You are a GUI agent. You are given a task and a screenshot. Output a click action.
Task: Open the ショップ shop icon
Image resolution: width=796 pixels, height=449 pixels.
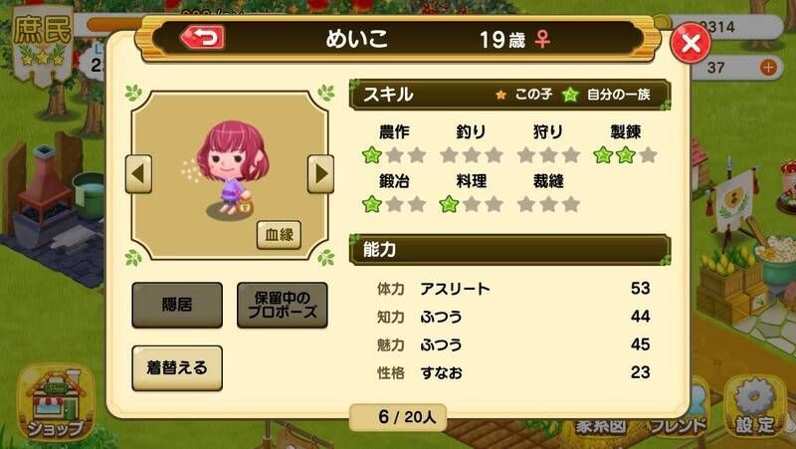(56, 403)
